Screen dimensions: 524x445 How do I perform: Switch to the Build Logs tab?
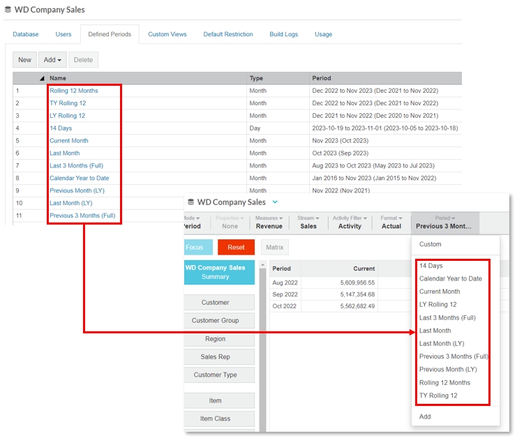tap(283, 34)
